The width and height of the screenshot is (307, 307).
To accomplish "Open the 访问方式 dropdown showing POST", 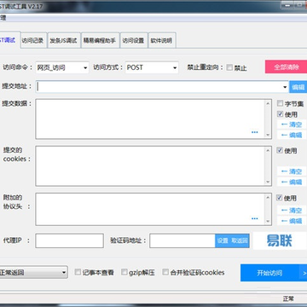I will (152, 67).
